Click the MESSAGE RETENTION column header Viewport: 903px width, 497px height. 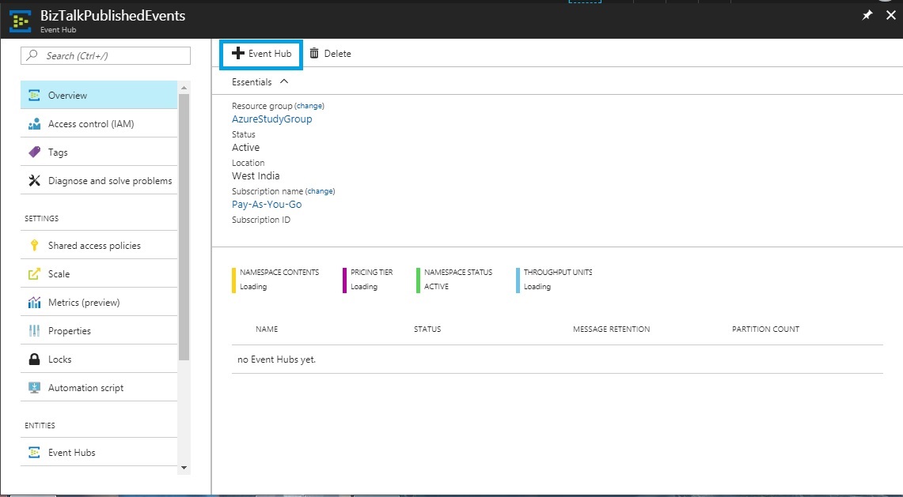coord(612,329)
